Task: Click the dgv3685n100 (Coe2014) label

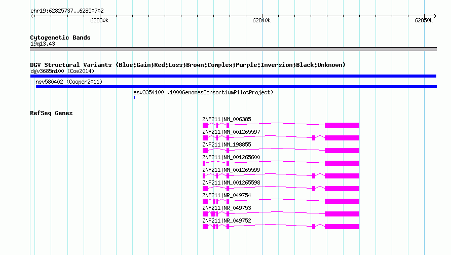Action: 62,71
